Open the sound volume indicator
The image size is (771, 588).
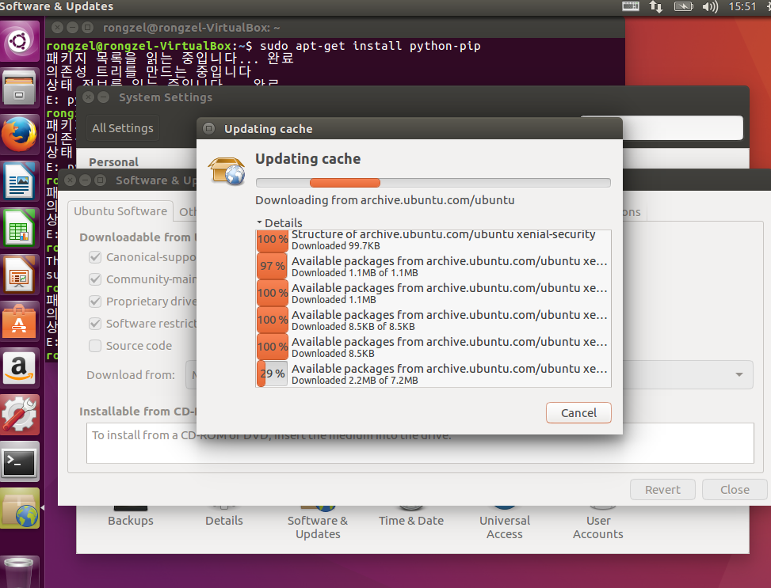(710, 6)
